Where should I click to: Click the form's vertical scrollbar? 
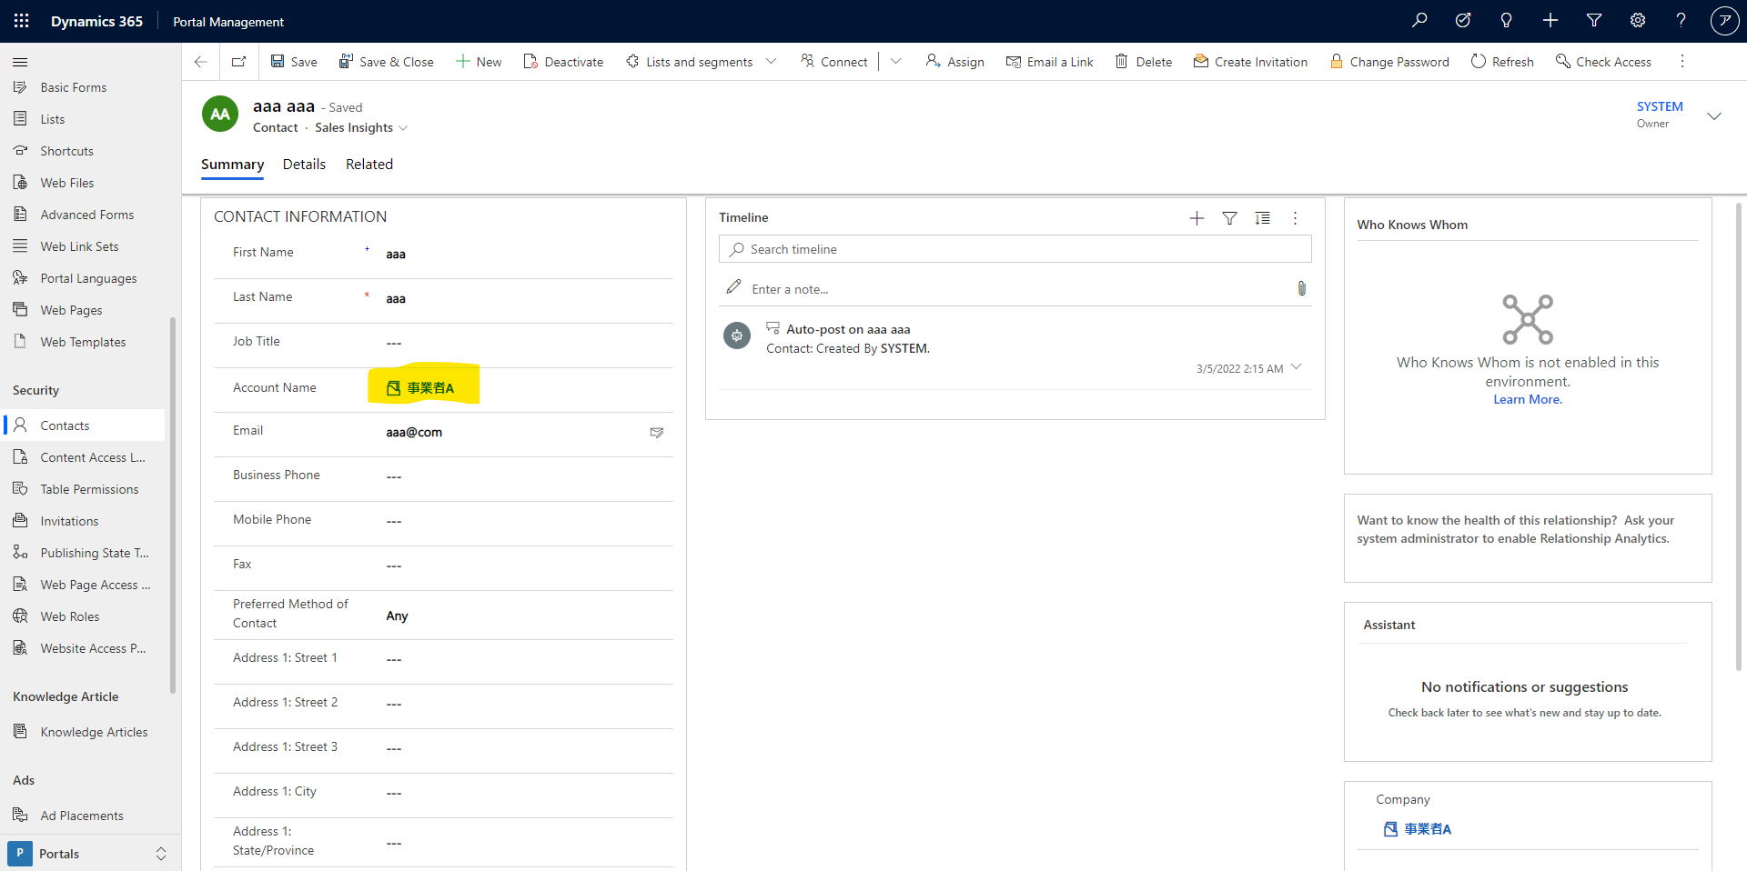click(x=1739, y=436)
